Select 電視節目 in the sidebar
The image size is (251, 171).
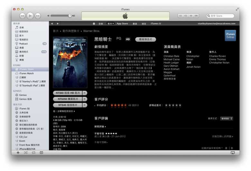(30, 39)
